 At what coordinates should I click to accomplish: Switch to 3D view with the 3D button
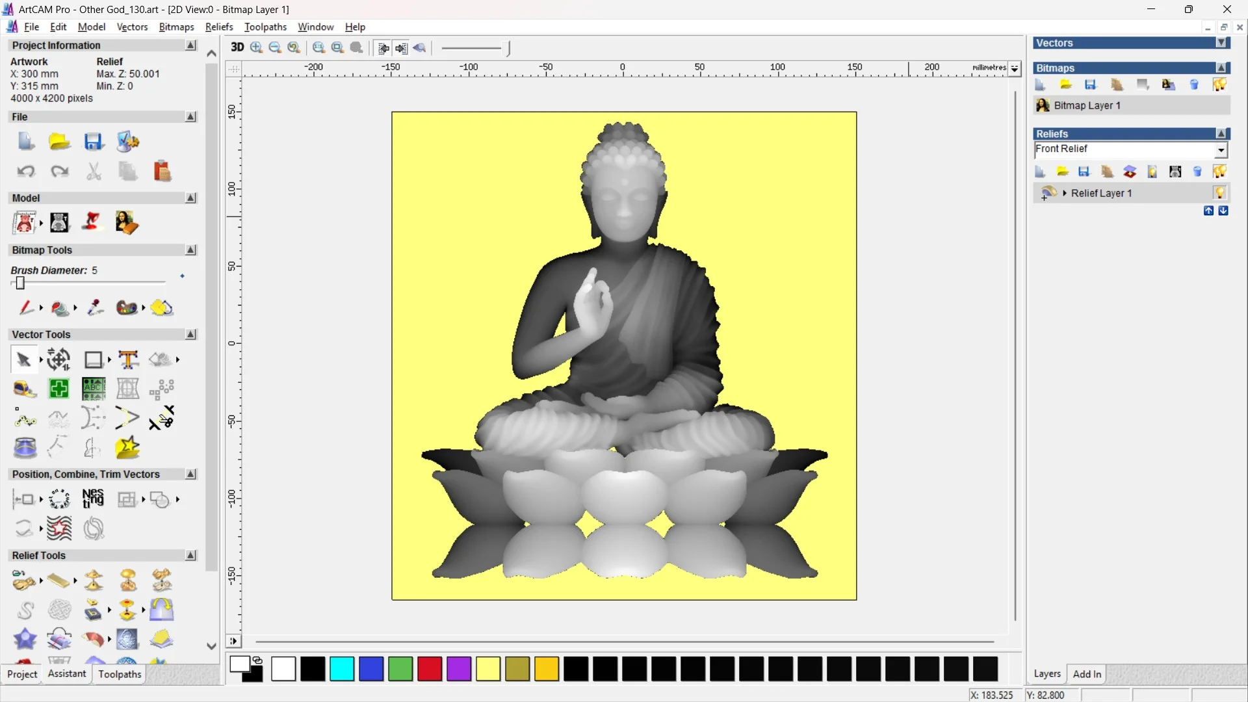point(237,47)
